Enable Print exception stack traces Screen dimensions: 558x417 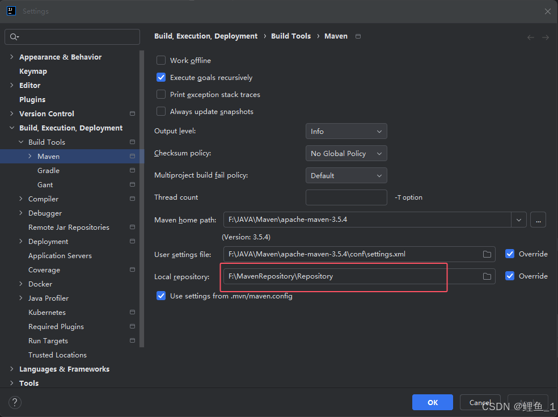click(x=161, y=94)
